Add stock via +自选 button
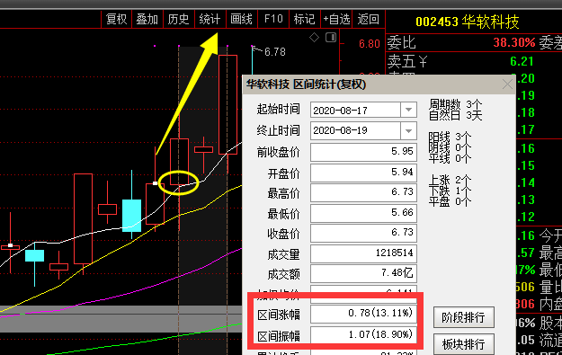562x355 pixels. (x=336, y=19)
